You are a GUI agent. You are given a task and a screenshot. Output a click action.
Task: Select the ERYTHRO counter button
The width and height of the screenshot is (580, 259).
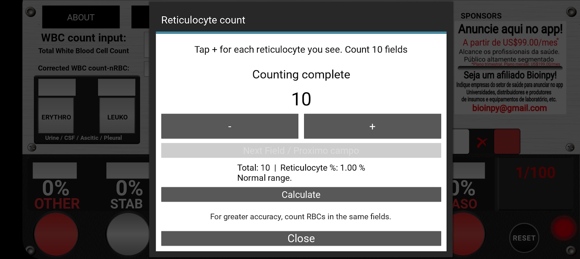(x=56, y=117)
